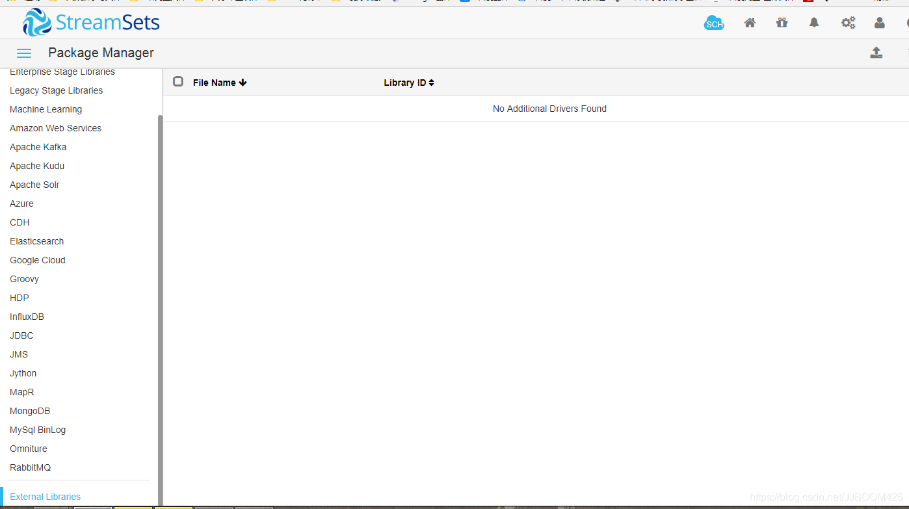The width and height of the screenshot is (909, 509).
Task: Click the StreamSets logo
Action: pyautogui.click(x=91, y=23)
